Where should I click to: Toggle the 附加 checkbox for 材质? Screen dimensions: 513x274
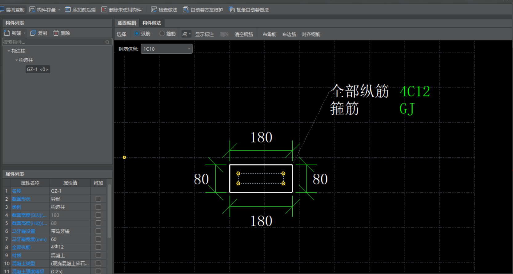pyautogui.click(x=98, y=255)
